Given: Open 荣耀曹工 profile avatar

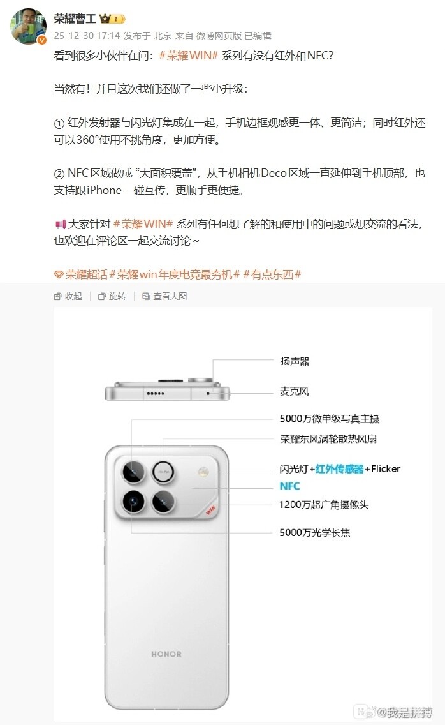Looking at the screenshot, I should [x=29, y=26].
